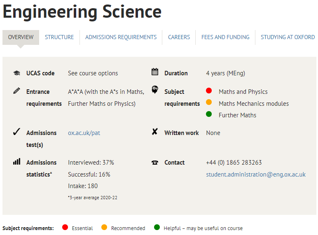
Task: Select Studying at Oxford tab
Action: [288, 37]
